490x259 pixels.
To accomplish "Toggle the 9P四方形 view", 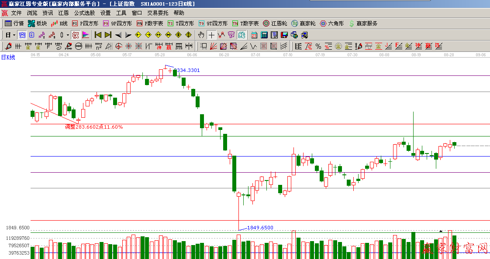I will pos(117,24).
